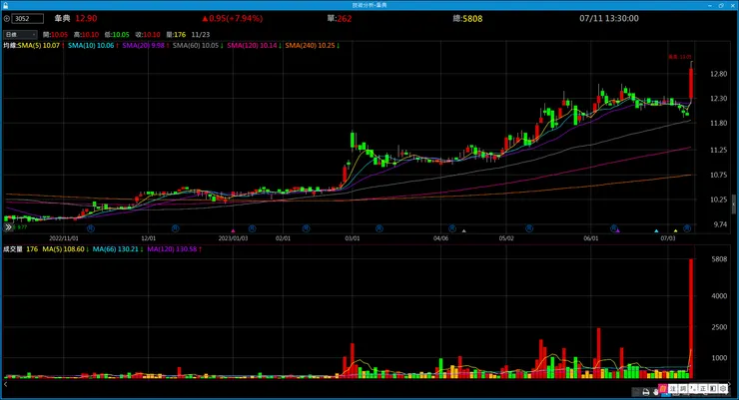Click the 集典 stock name
Viewport: 739px width, 400px height.
tap(62, 18)
